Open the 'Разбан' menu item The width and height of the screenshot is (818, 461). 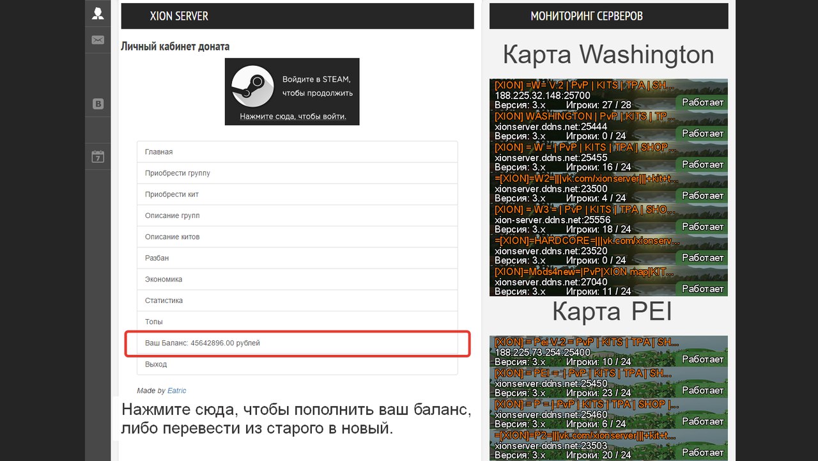[x=297, y=258]
